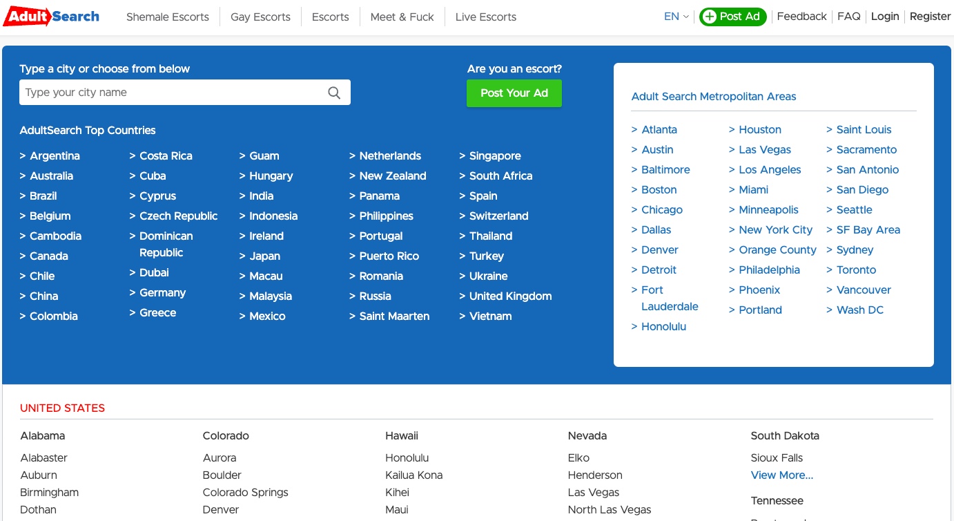Open Fort Lauderdale metropolitan area
Viewport: 954px width, 521px height.
click(x=670, y=299)
